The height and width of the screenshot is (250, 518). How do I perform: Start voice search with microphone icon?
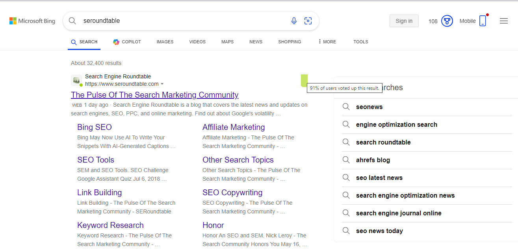tap(294, 21)
